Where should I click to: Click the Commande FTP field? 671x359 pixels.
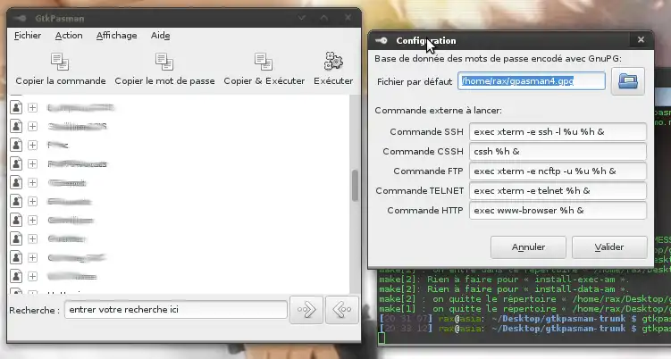coord(558,171)
